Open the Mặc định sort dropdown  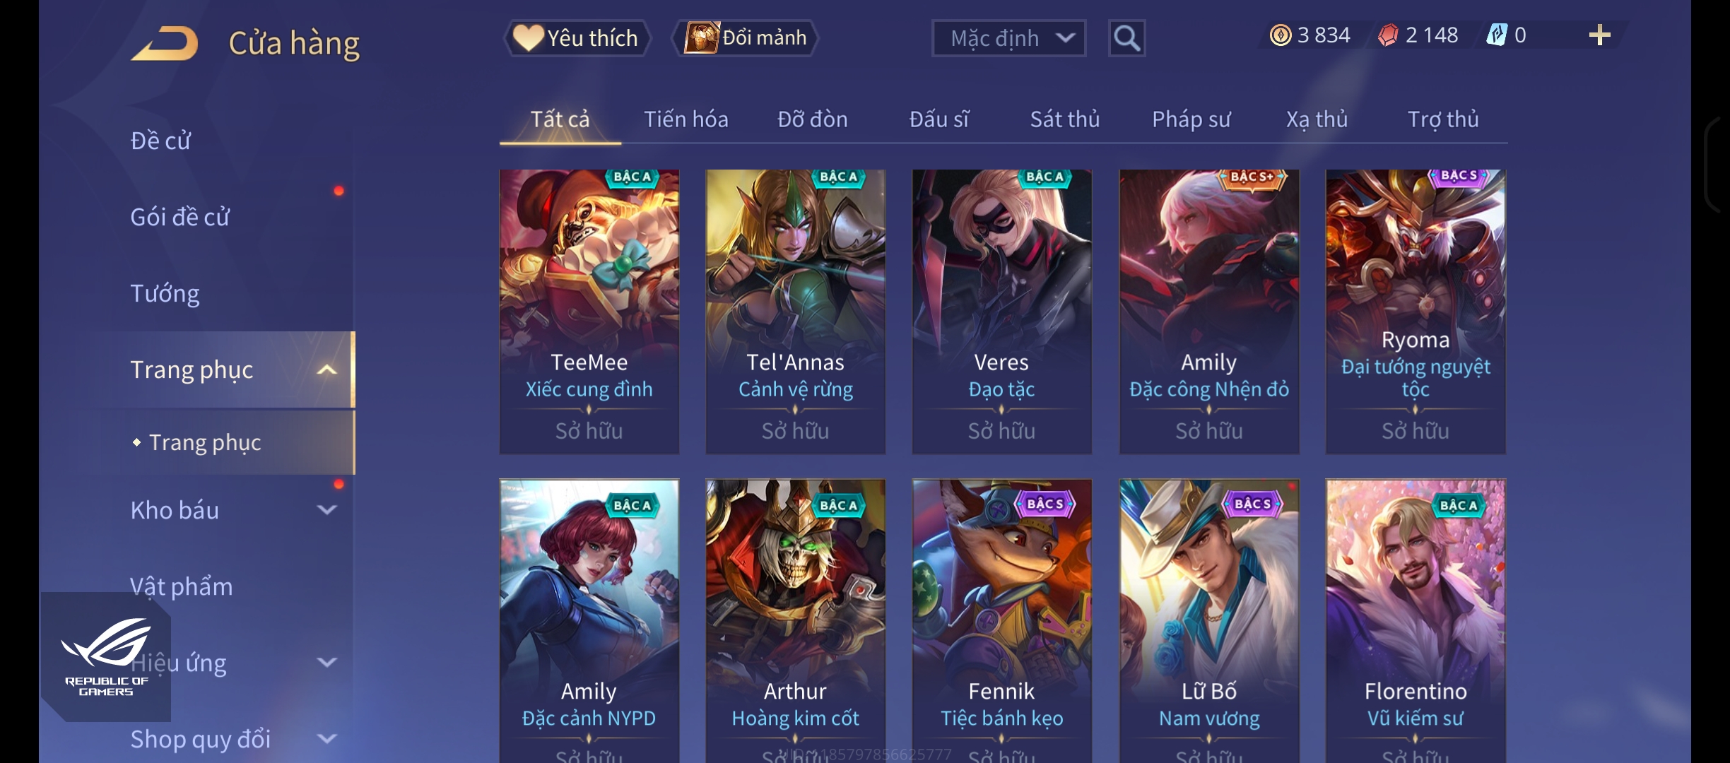[x=1008, y=38]
